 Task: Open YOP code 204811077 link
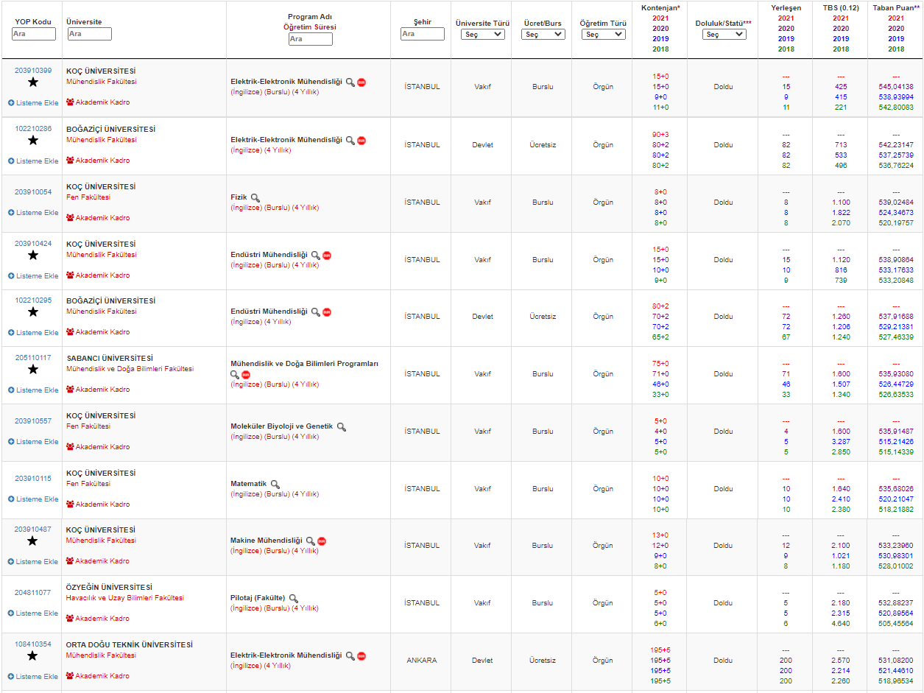point(33,592)
